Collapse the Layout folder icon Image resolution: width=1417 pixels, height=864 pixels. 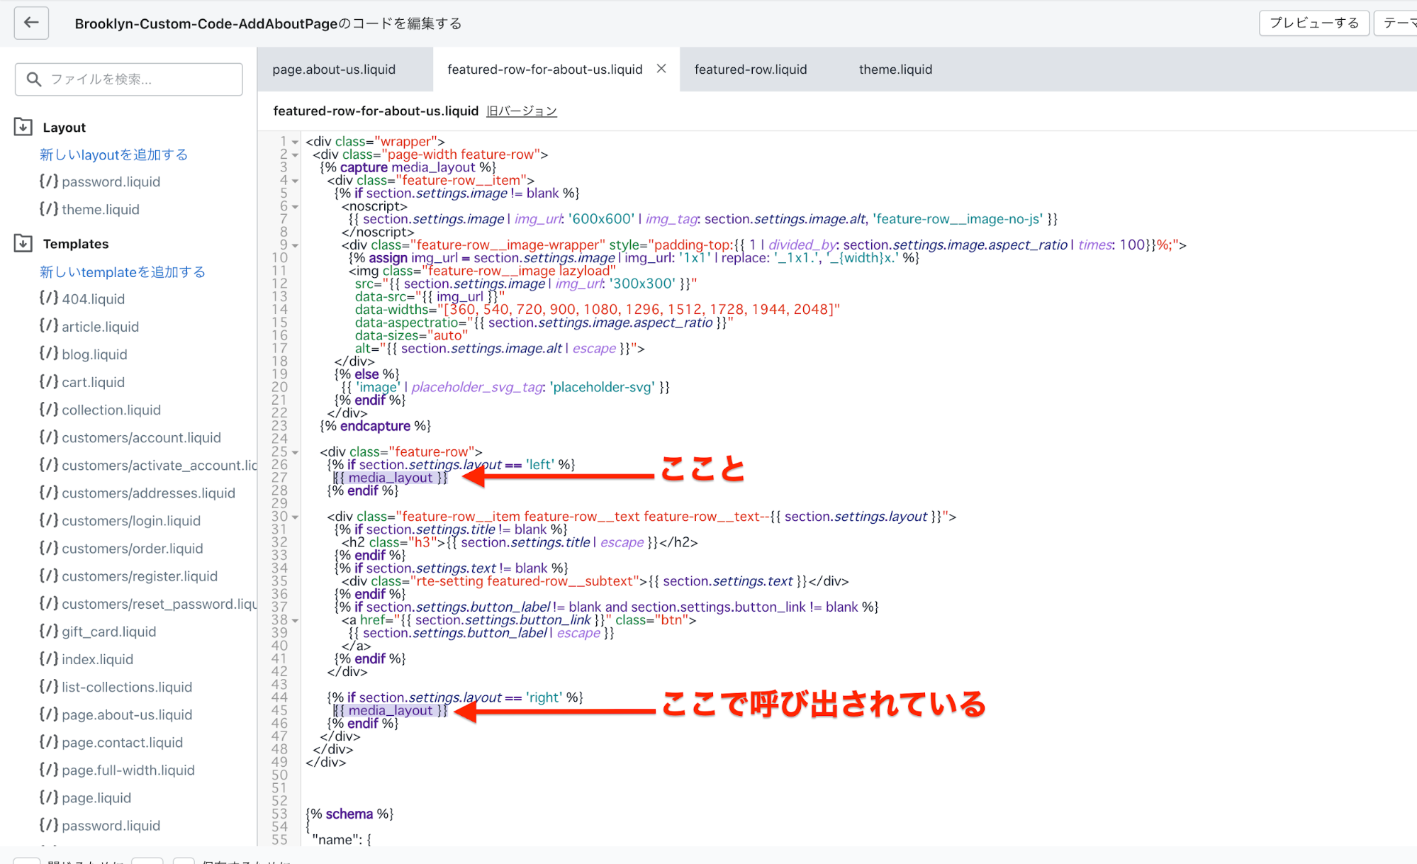click(x=23, y=127)
